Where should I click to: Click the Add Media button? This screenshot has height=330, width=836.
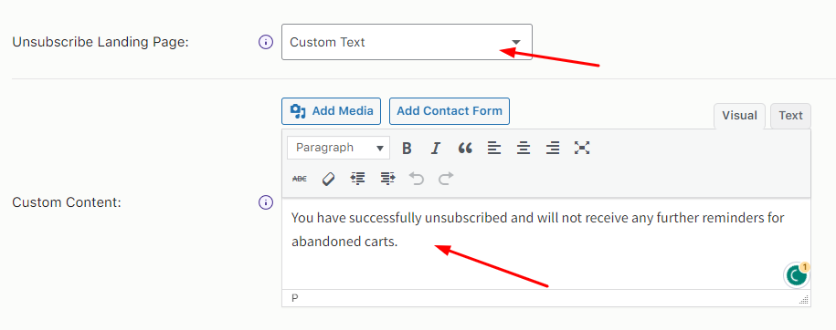click(331, 111)
